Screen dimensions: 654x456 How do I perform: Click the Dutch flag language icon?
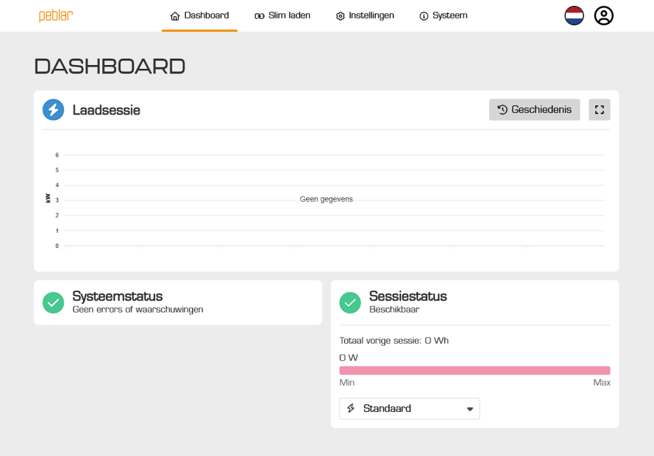pyautogui.click(x=574, y=16)
